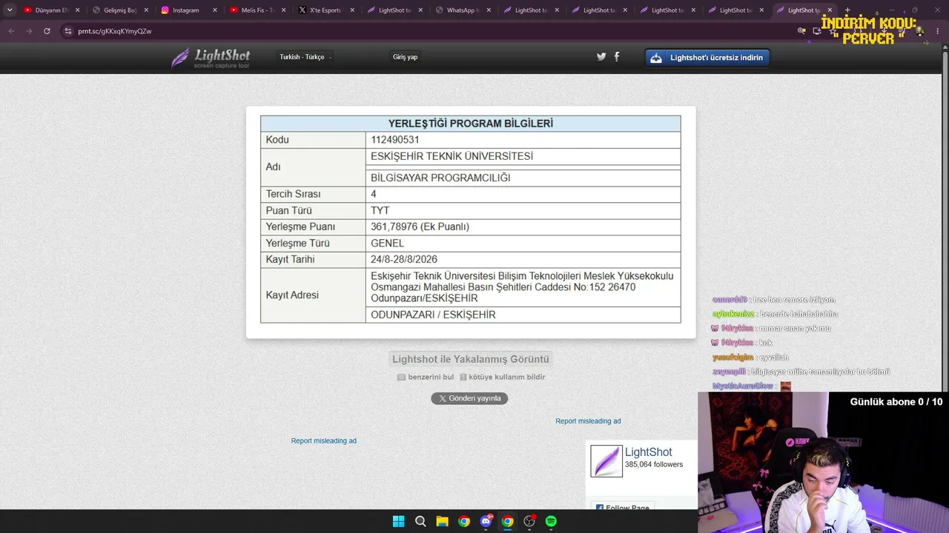949x533 pixels.
Task: Go back with the browser back arrow
Action: 11,31
